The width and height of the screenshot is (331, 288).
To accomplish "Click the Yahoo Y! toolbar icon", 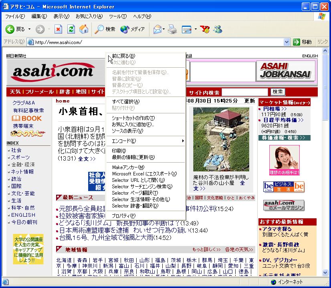I will (204, 29).
